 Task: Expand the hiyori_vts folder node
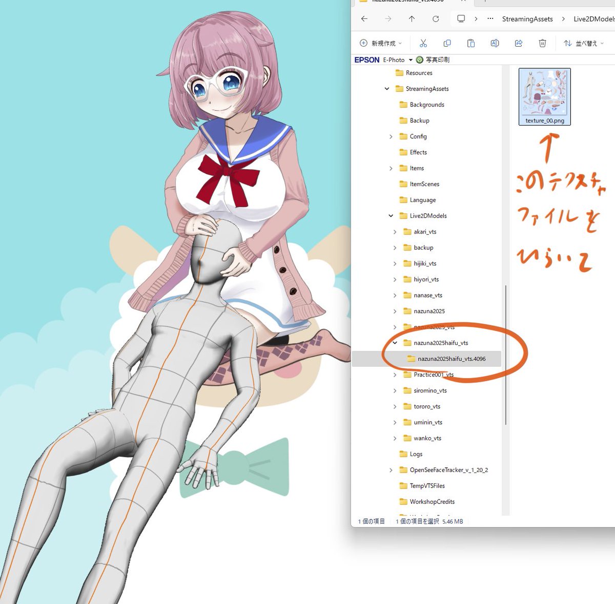(395, 279)
